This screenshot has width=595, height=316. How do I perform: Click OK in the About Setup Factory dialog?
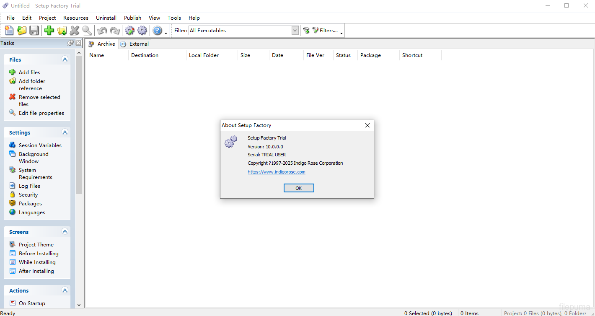[298, 188]
